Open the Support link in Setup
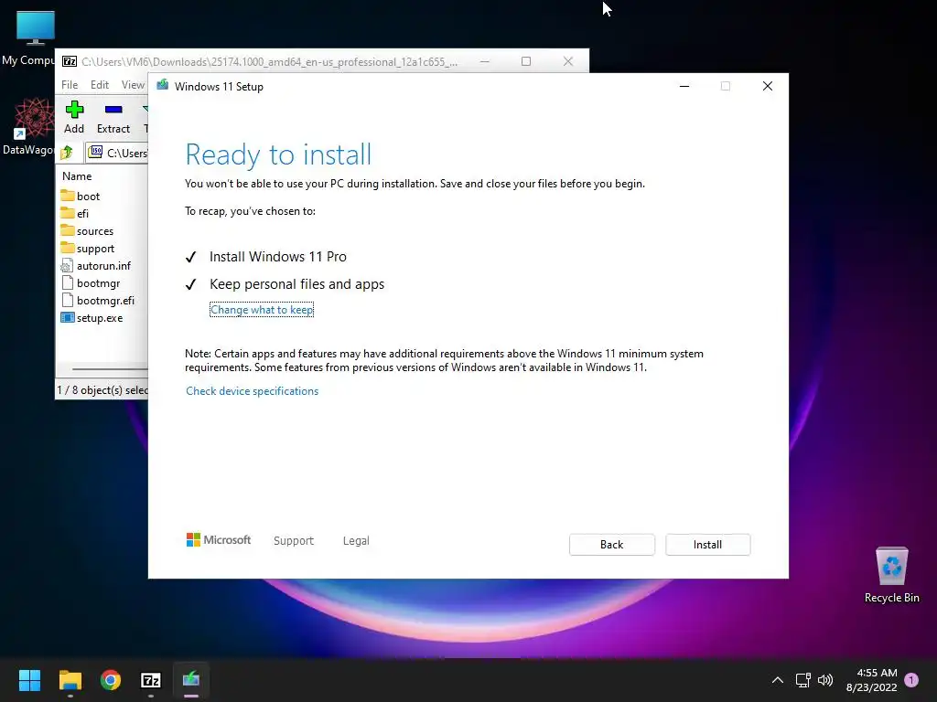 click(x=294, y=540)
